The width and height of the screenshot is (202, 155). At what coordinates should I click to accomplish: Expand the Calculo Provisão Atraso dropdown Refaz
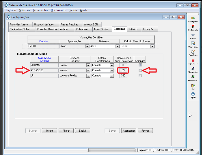coord(153,46)
